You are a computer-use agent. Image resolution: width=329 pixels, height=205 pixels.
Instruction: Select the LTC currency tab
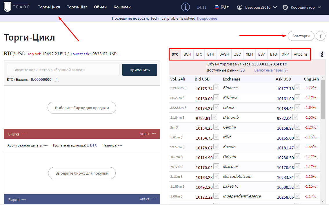(x=199, y=54)
